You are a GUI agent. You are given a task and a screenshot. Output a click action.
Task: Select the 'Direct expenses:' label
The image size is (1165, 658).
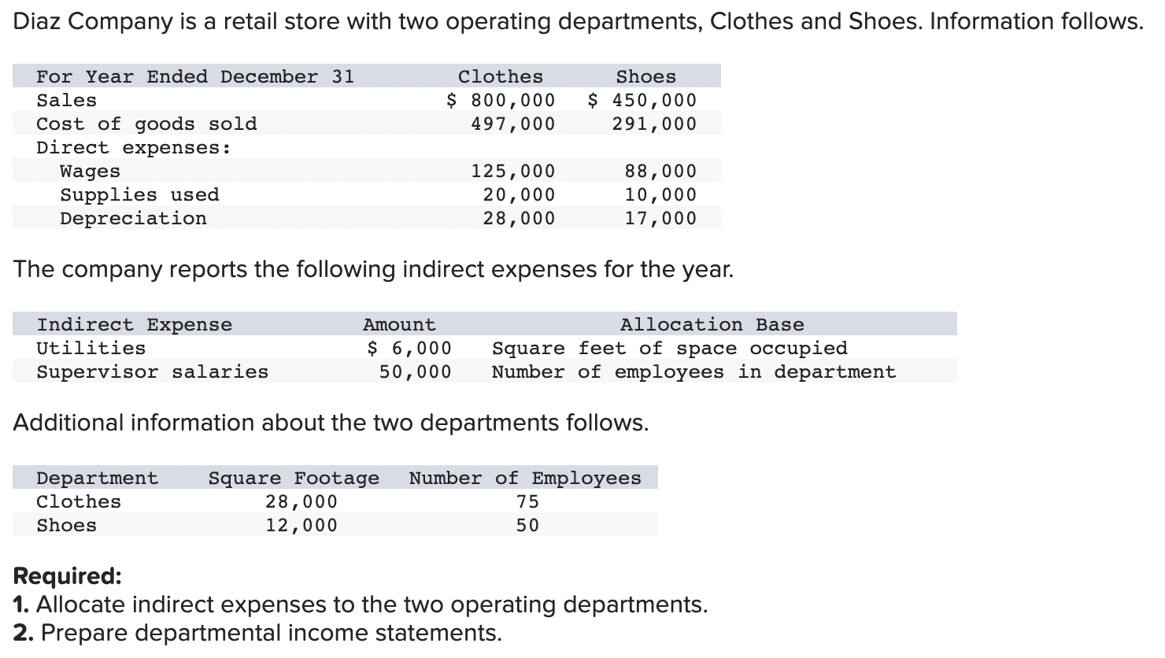click(134, 147)
